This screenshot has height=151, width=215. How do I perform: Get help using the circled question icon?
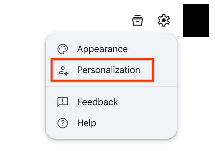tap(62, 123)
